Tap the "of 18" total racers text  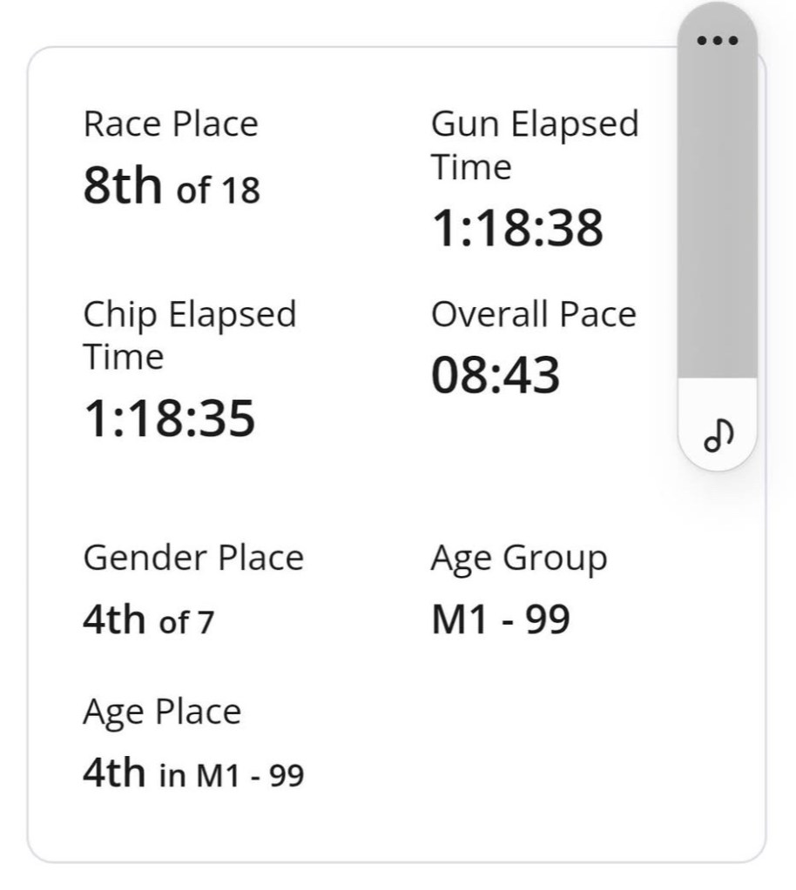[x=219, y=190]
